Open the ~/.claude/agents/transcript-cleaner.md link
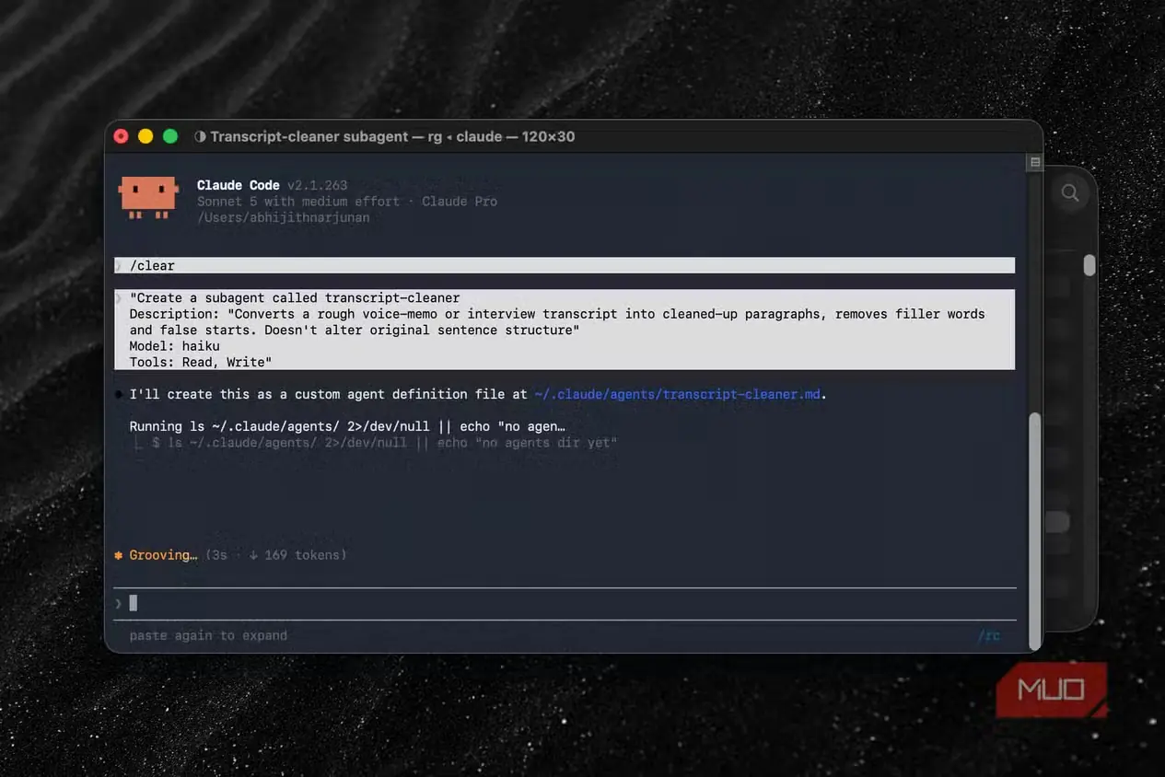The image size is (1165, 777). (x=677, y=394)
